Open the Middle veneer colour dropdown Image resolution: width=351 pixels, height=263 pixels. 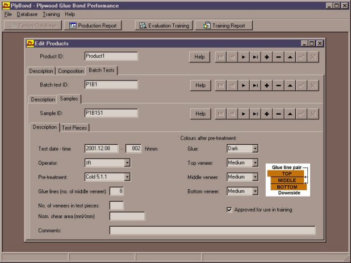tap(255, 177)
